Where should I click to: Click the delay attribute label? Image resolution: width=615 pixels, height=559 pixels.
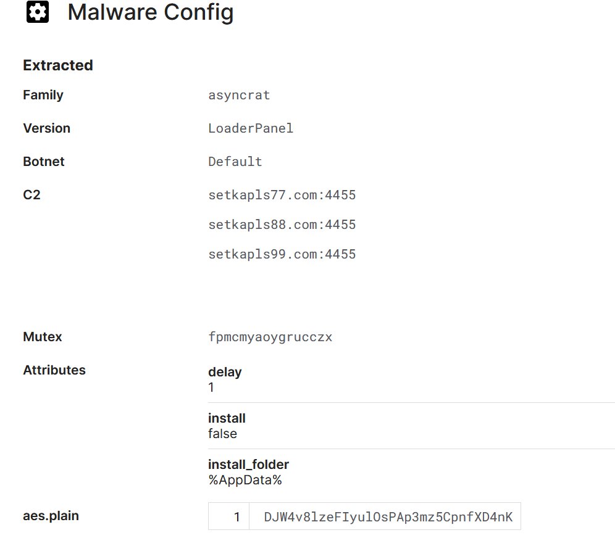[225, 372]
